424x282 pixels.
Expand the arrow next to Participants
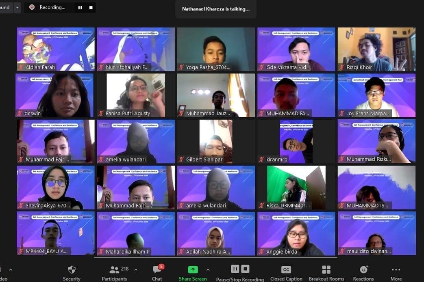[x=136, y=269]
